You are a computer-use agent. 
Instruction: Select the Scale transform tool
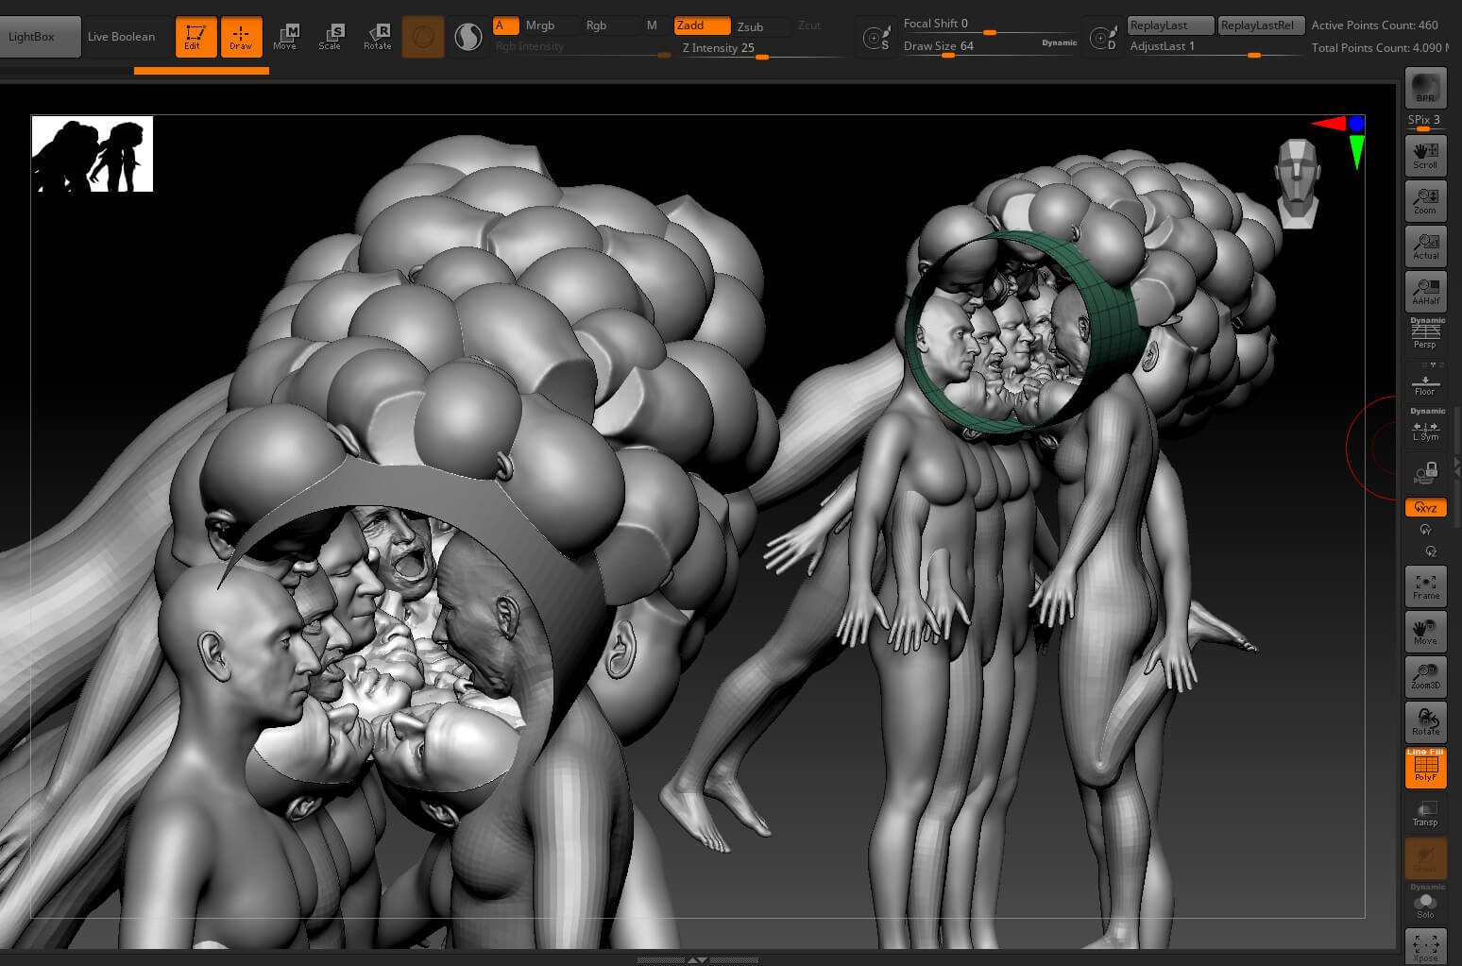click(x=331, y=37)
